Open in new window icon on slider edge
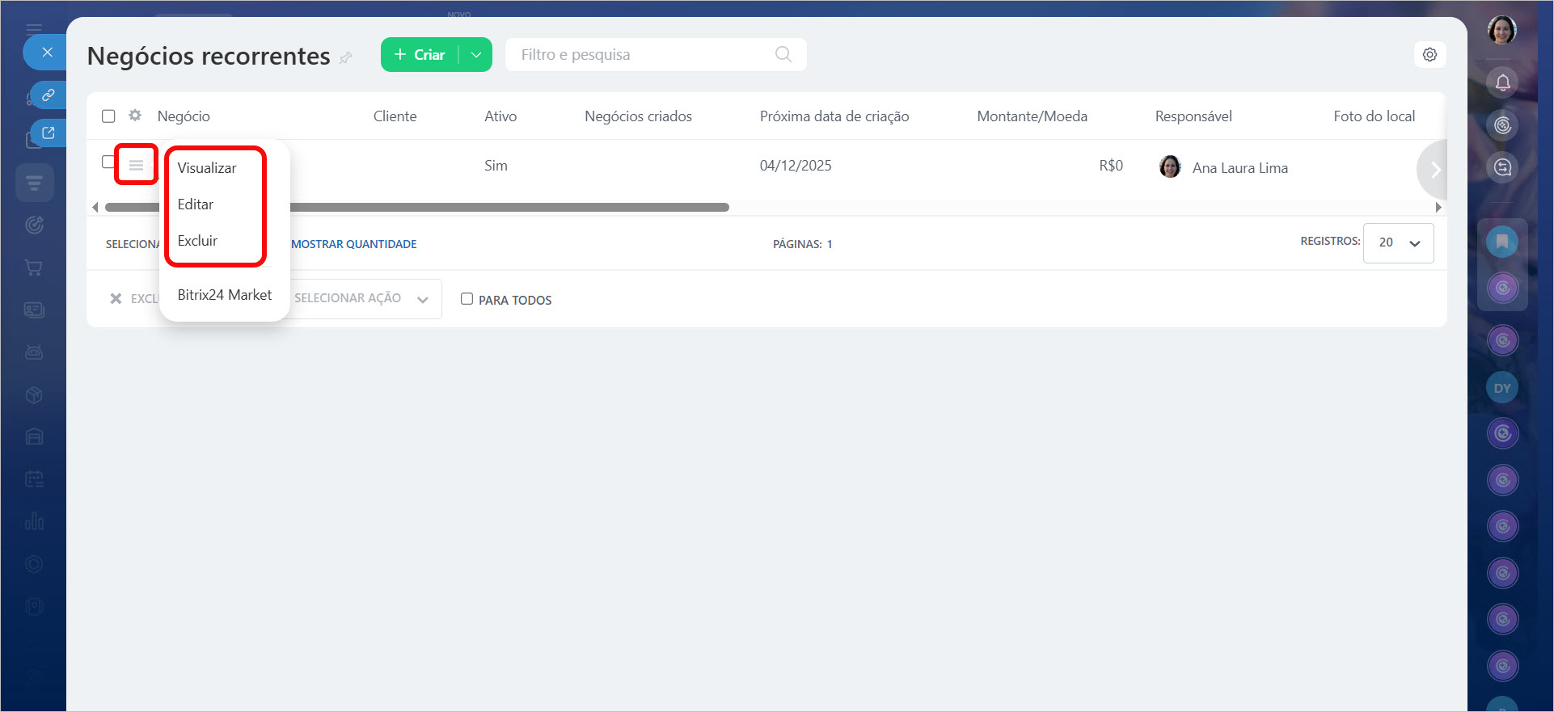Image resolution: width=1554 pixels, height=712 pixels. click(x=48, y=133)
